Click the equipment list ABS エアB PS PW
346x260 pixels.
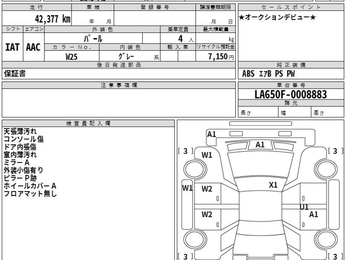268,74
